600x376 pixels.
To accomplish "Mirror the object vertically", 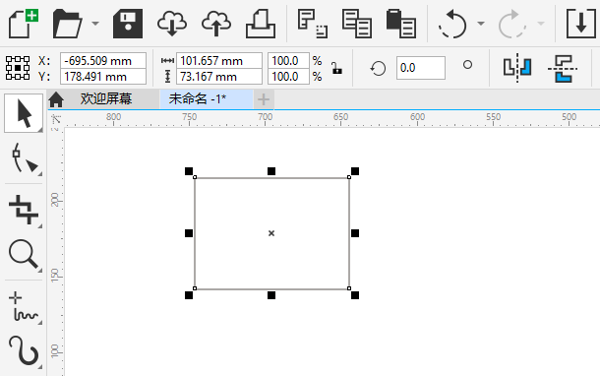I will 563,69.
